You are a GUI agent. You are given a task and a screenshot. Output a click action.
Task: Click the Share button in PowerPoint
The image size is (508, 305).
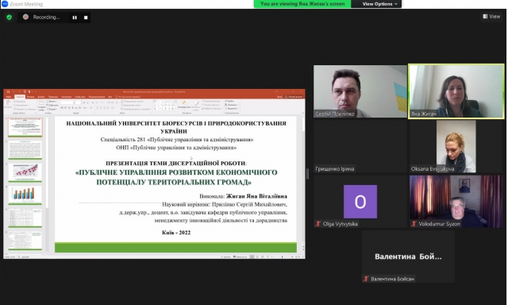tap(294, 97)
